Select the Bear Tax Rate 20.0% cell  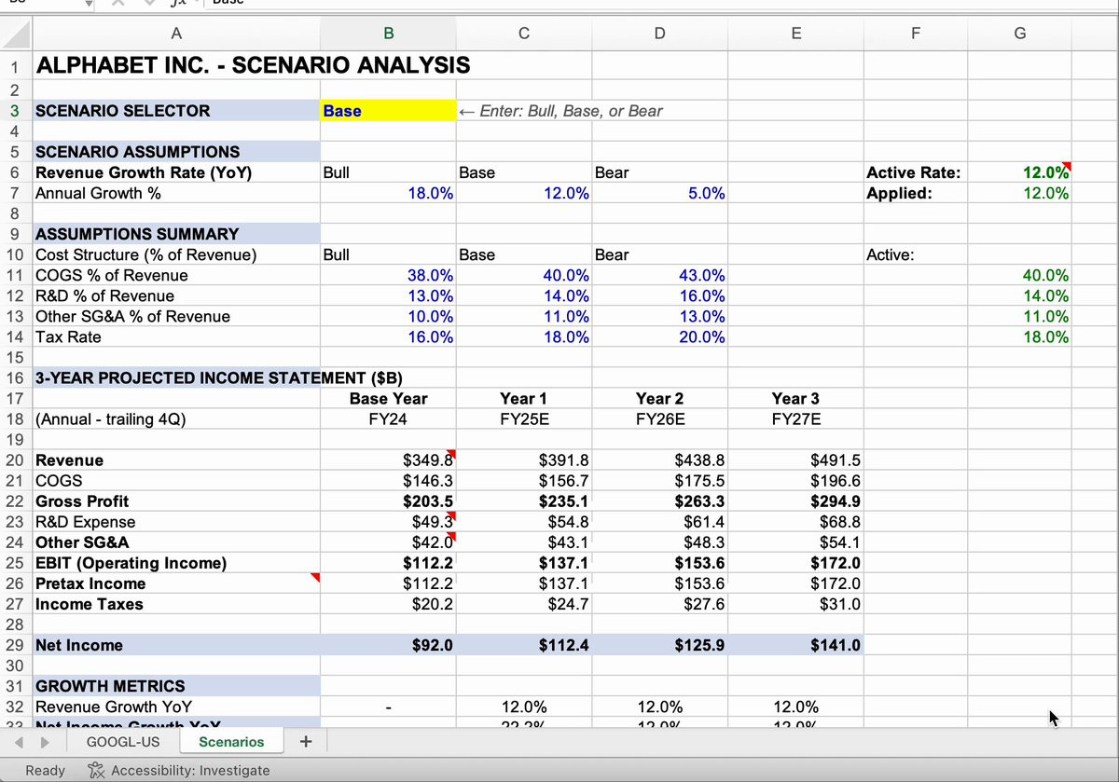pos(660,336)
